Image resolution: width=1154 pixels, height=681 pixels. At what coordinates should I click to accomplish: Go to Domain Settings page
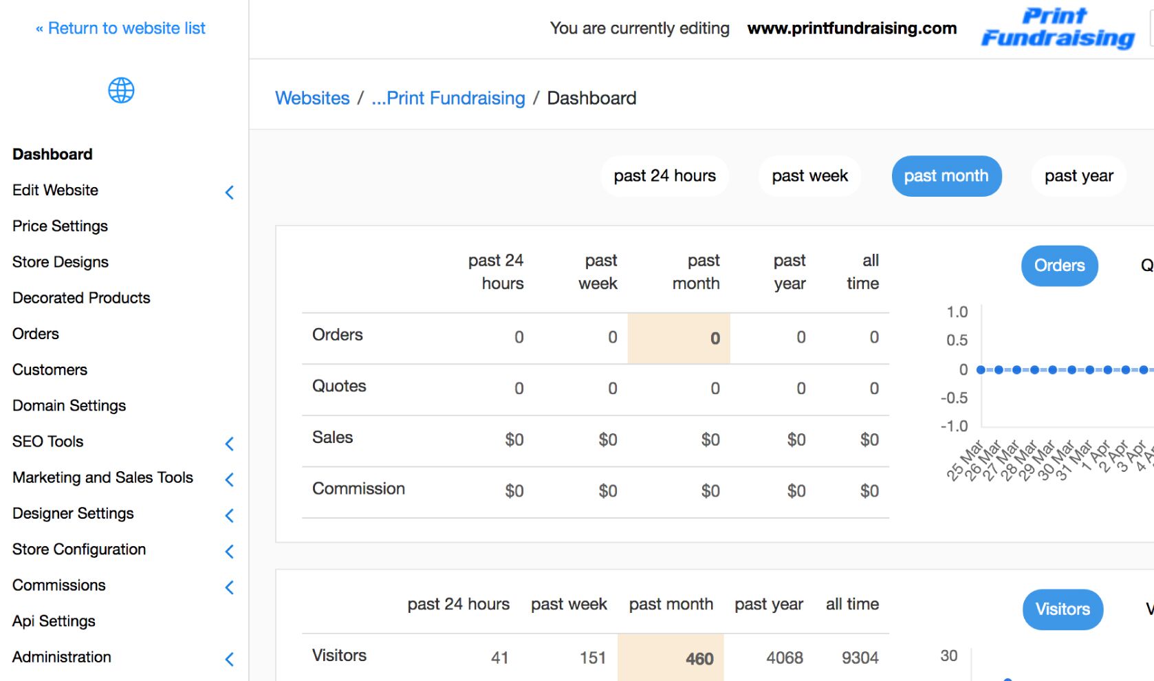click(x=69, y=406)
